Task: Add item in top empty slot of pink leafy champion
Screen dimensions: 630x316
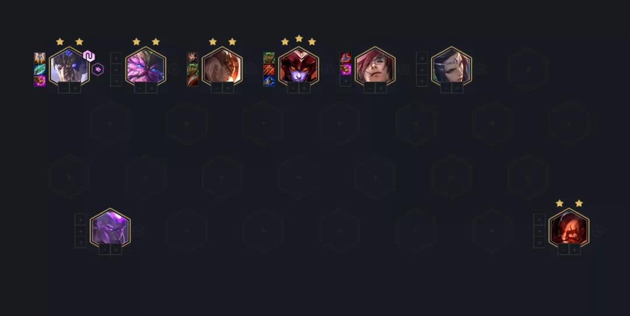Action: [x=116, y=58]
